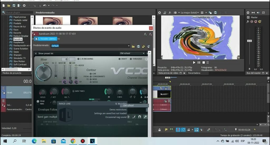Toggle snapping magnet icon in timeline toolbar
This screenshot has width=270, height=145.
coord(178,130)
